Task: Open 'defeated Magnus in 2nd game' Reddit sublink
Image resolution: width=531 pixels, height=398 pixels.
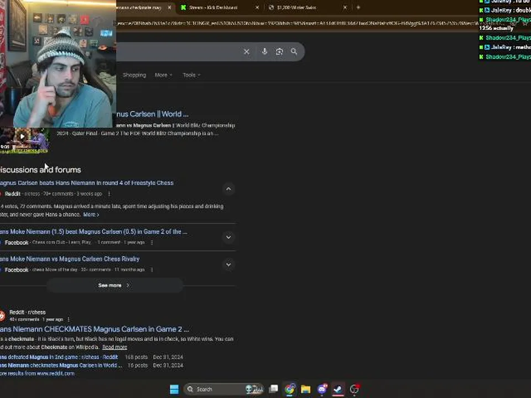Action: click(x=59, y=357)
